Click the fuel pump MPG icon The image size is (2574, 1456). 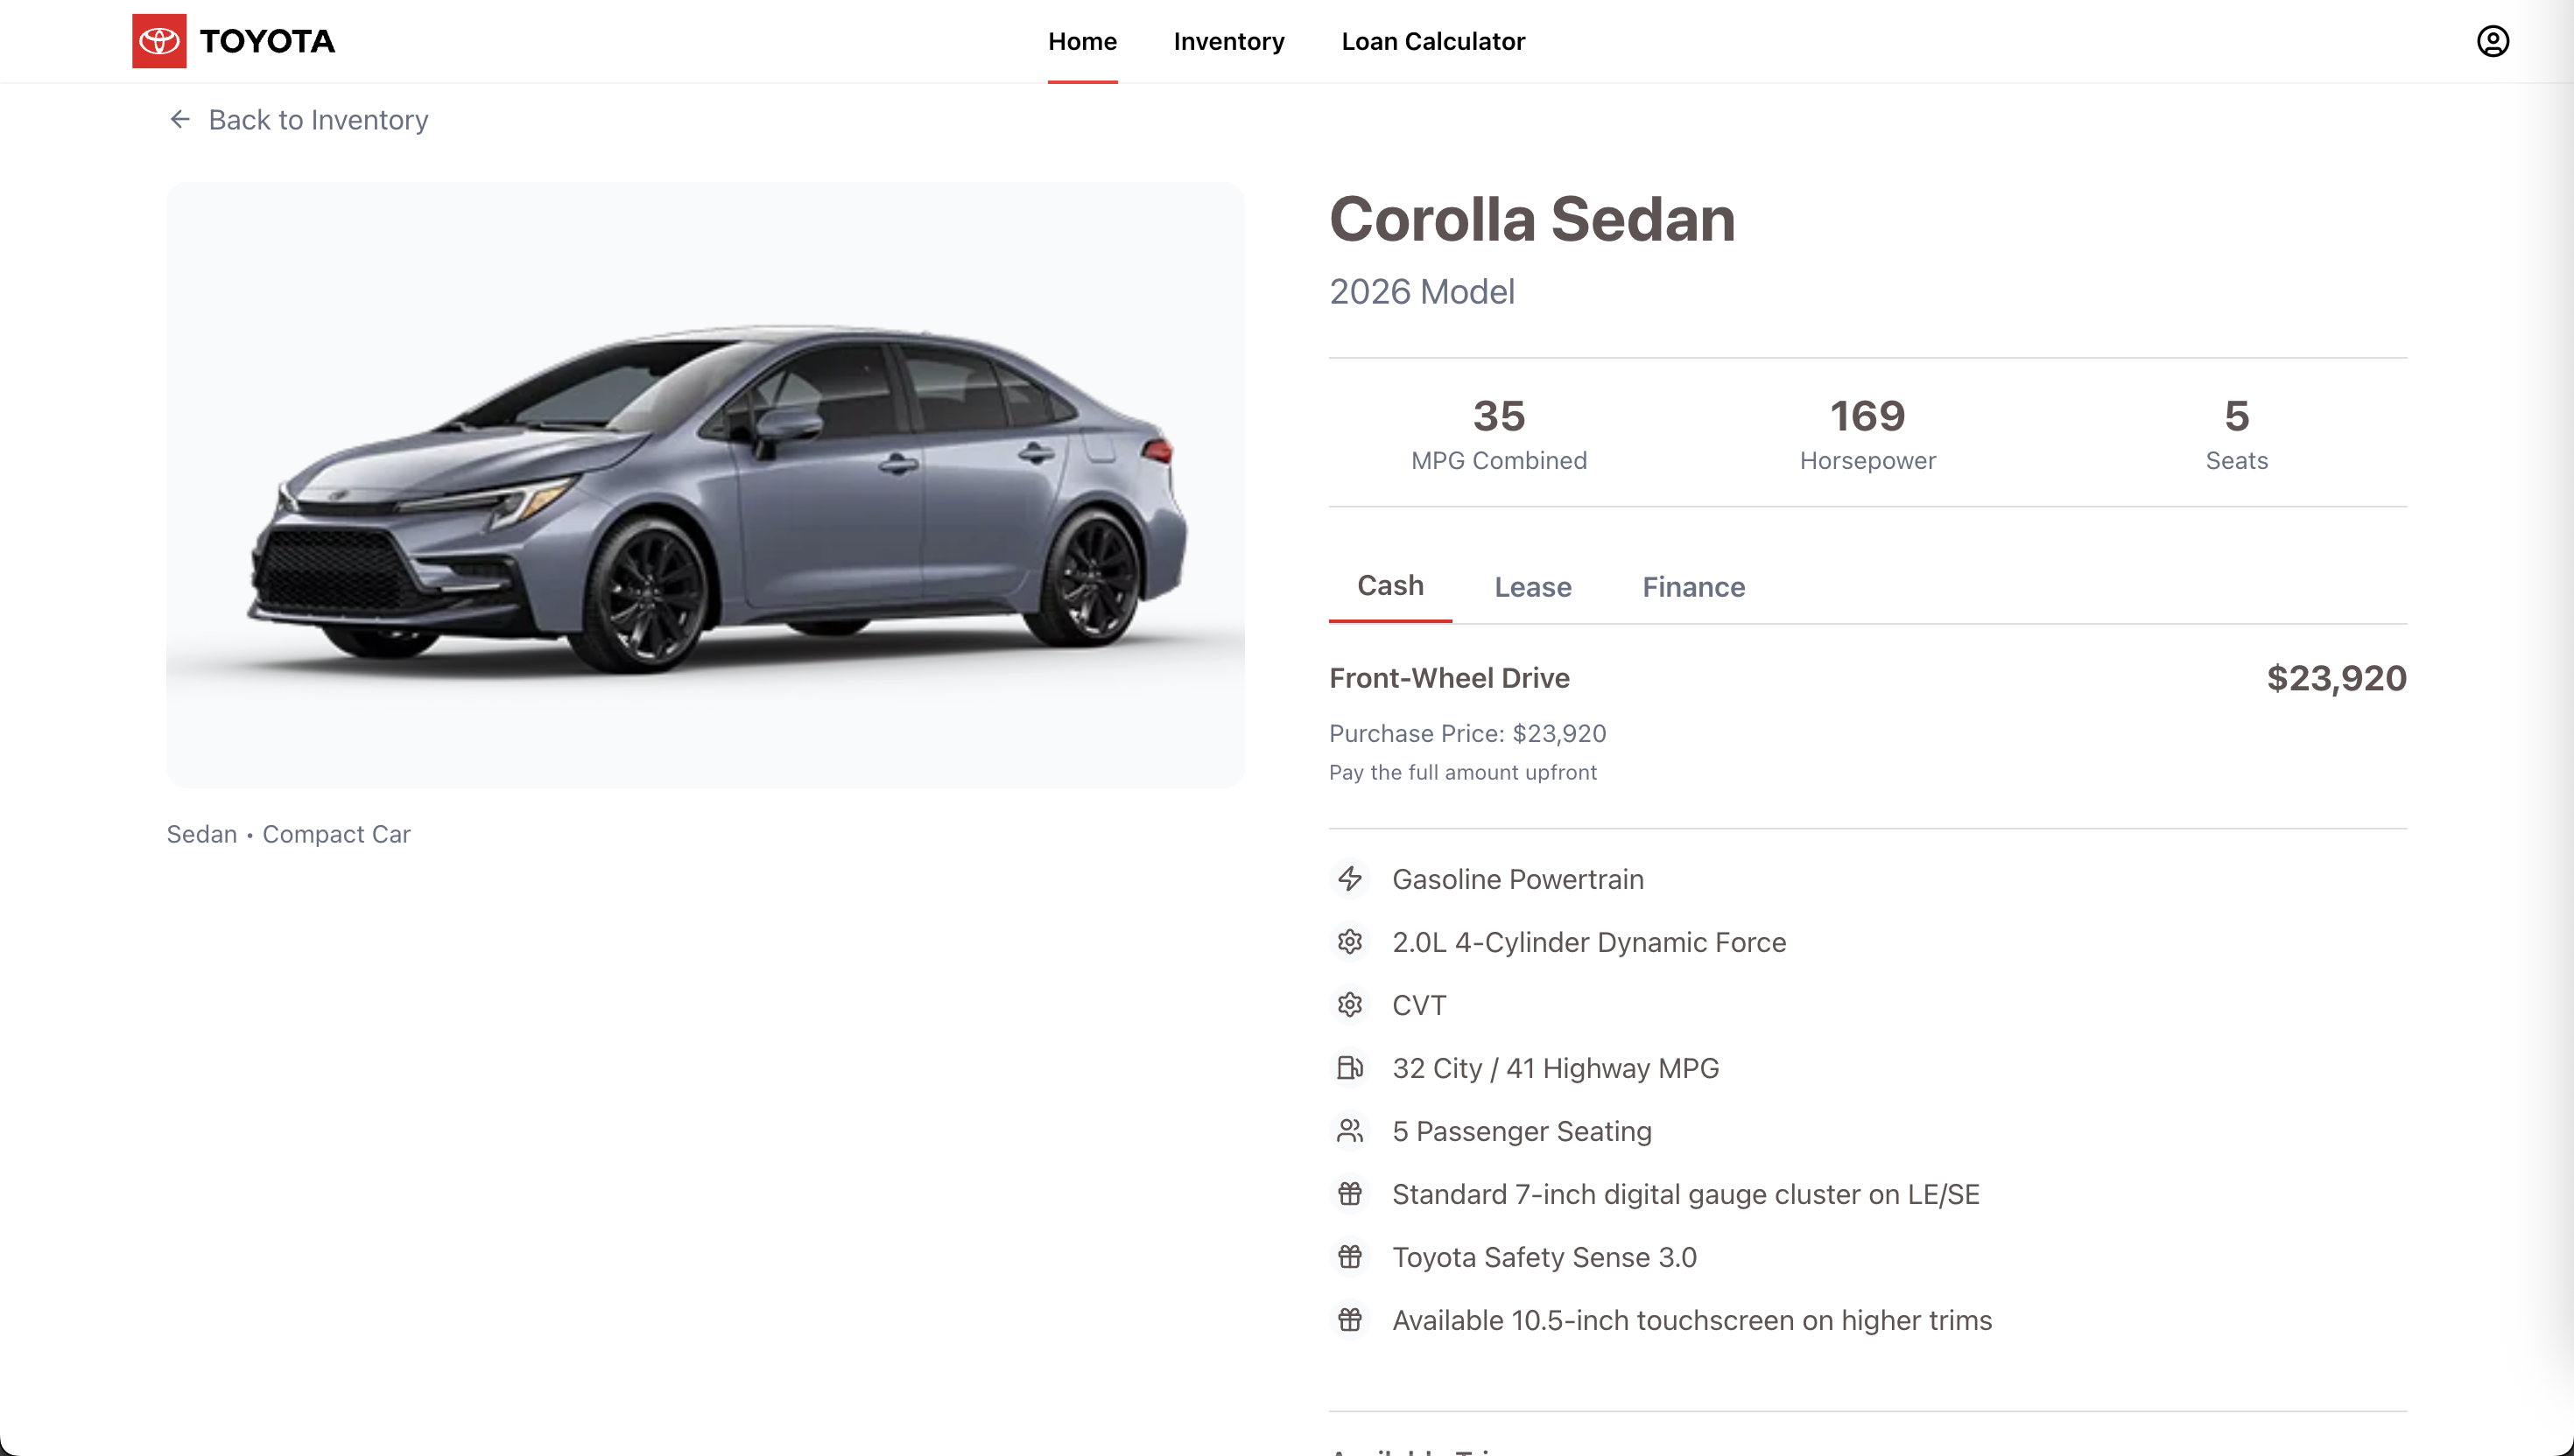[x=1349, y=1068]
